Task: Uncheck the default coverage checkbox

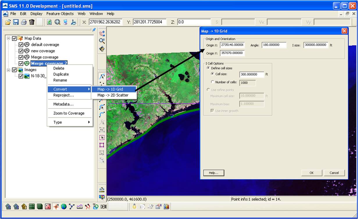Action: [21, 45]
